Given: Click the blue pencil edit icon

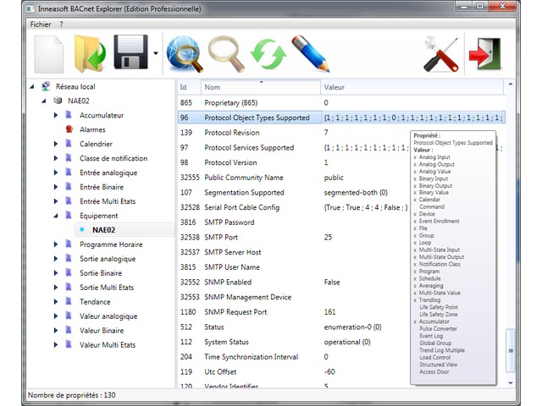Looking at the screenshot, I should coord(309,55).
